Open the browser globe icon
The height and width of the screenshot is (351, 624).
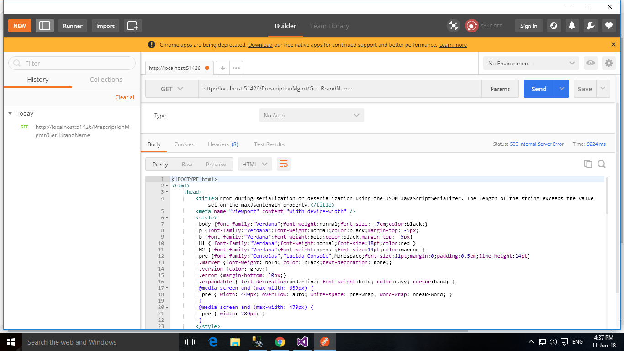coord(554,26)
